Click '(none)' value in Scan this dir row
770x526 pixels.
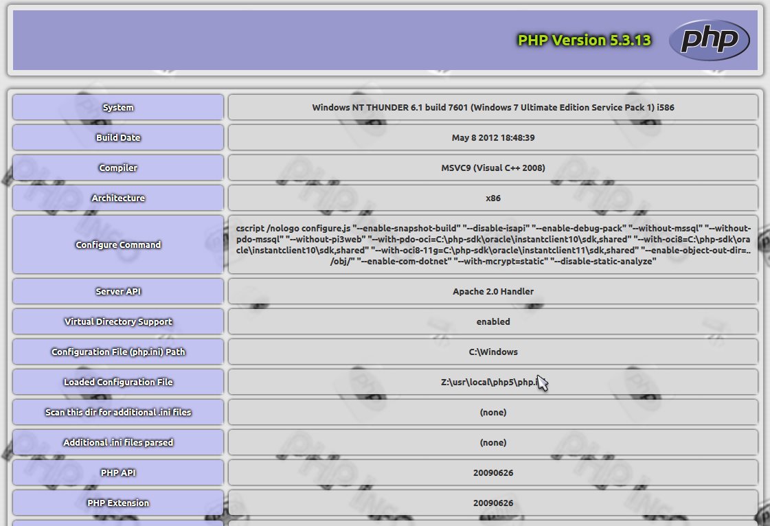click(493, 412)
